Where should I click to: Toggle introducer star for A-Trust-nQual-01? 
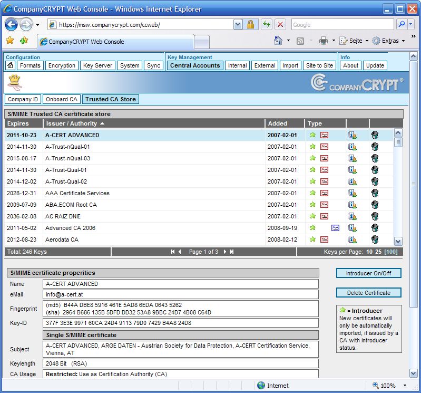[312, 147]
